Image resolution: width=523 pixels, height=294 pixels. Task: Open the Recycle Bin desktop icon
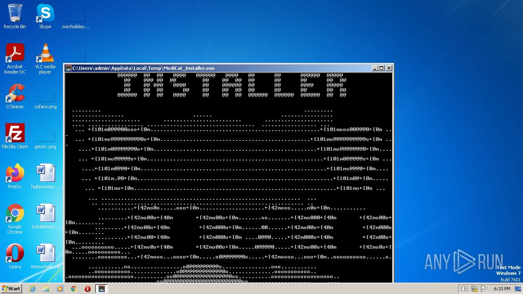tap(15, 16)
